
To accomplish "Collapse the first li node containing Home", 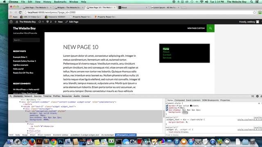I will pyautogui.click(x=28, y=124).
